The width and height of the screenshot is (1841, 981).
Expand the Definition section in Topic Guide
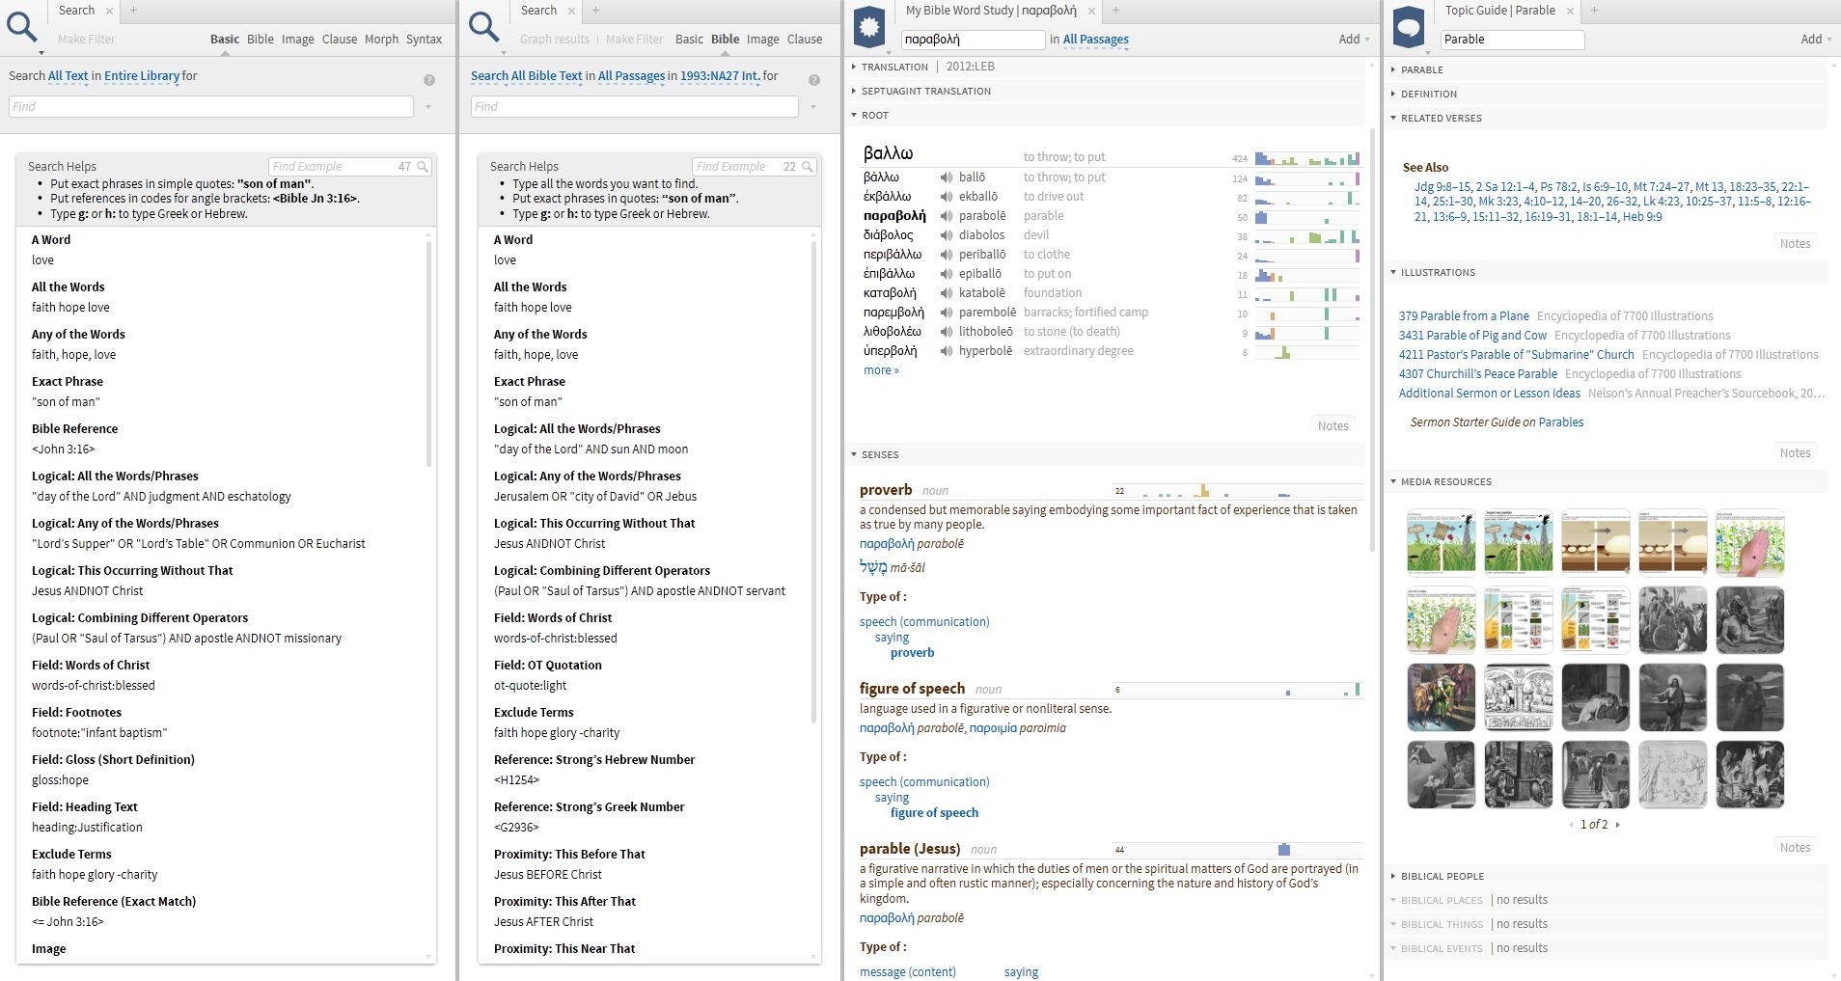pos(1393,94)
